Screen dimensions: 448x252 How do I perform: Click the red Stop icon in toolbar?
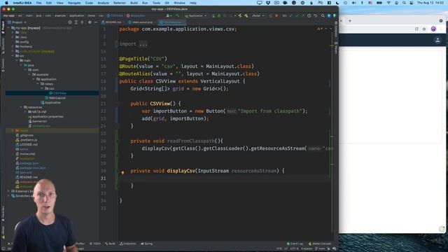pyautogui.click(x=276, y=15)
